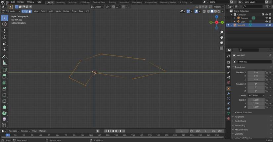Select the Move tool in left toolbar
The image size is (273, 142).
tap(4, 31)
